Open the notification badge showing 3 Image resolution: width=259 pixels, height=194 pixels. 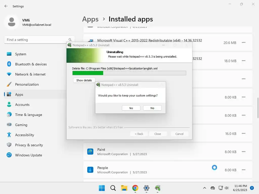pos(252,188)
